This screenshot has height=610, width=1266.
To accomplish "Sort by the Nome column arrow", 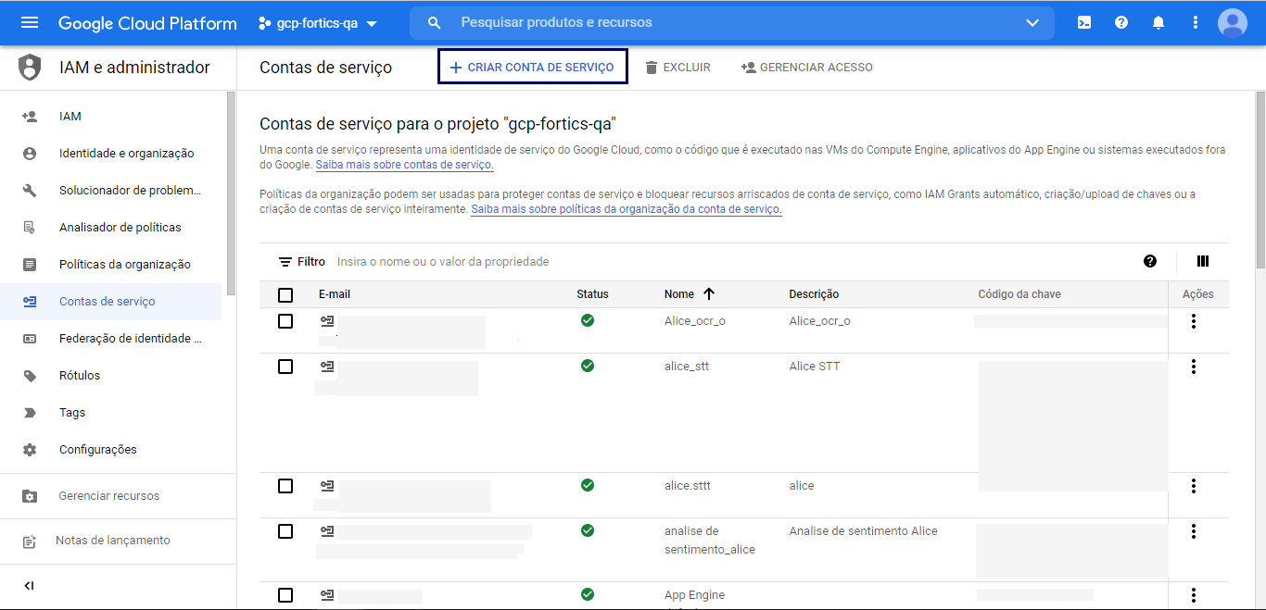I will 709,293.
